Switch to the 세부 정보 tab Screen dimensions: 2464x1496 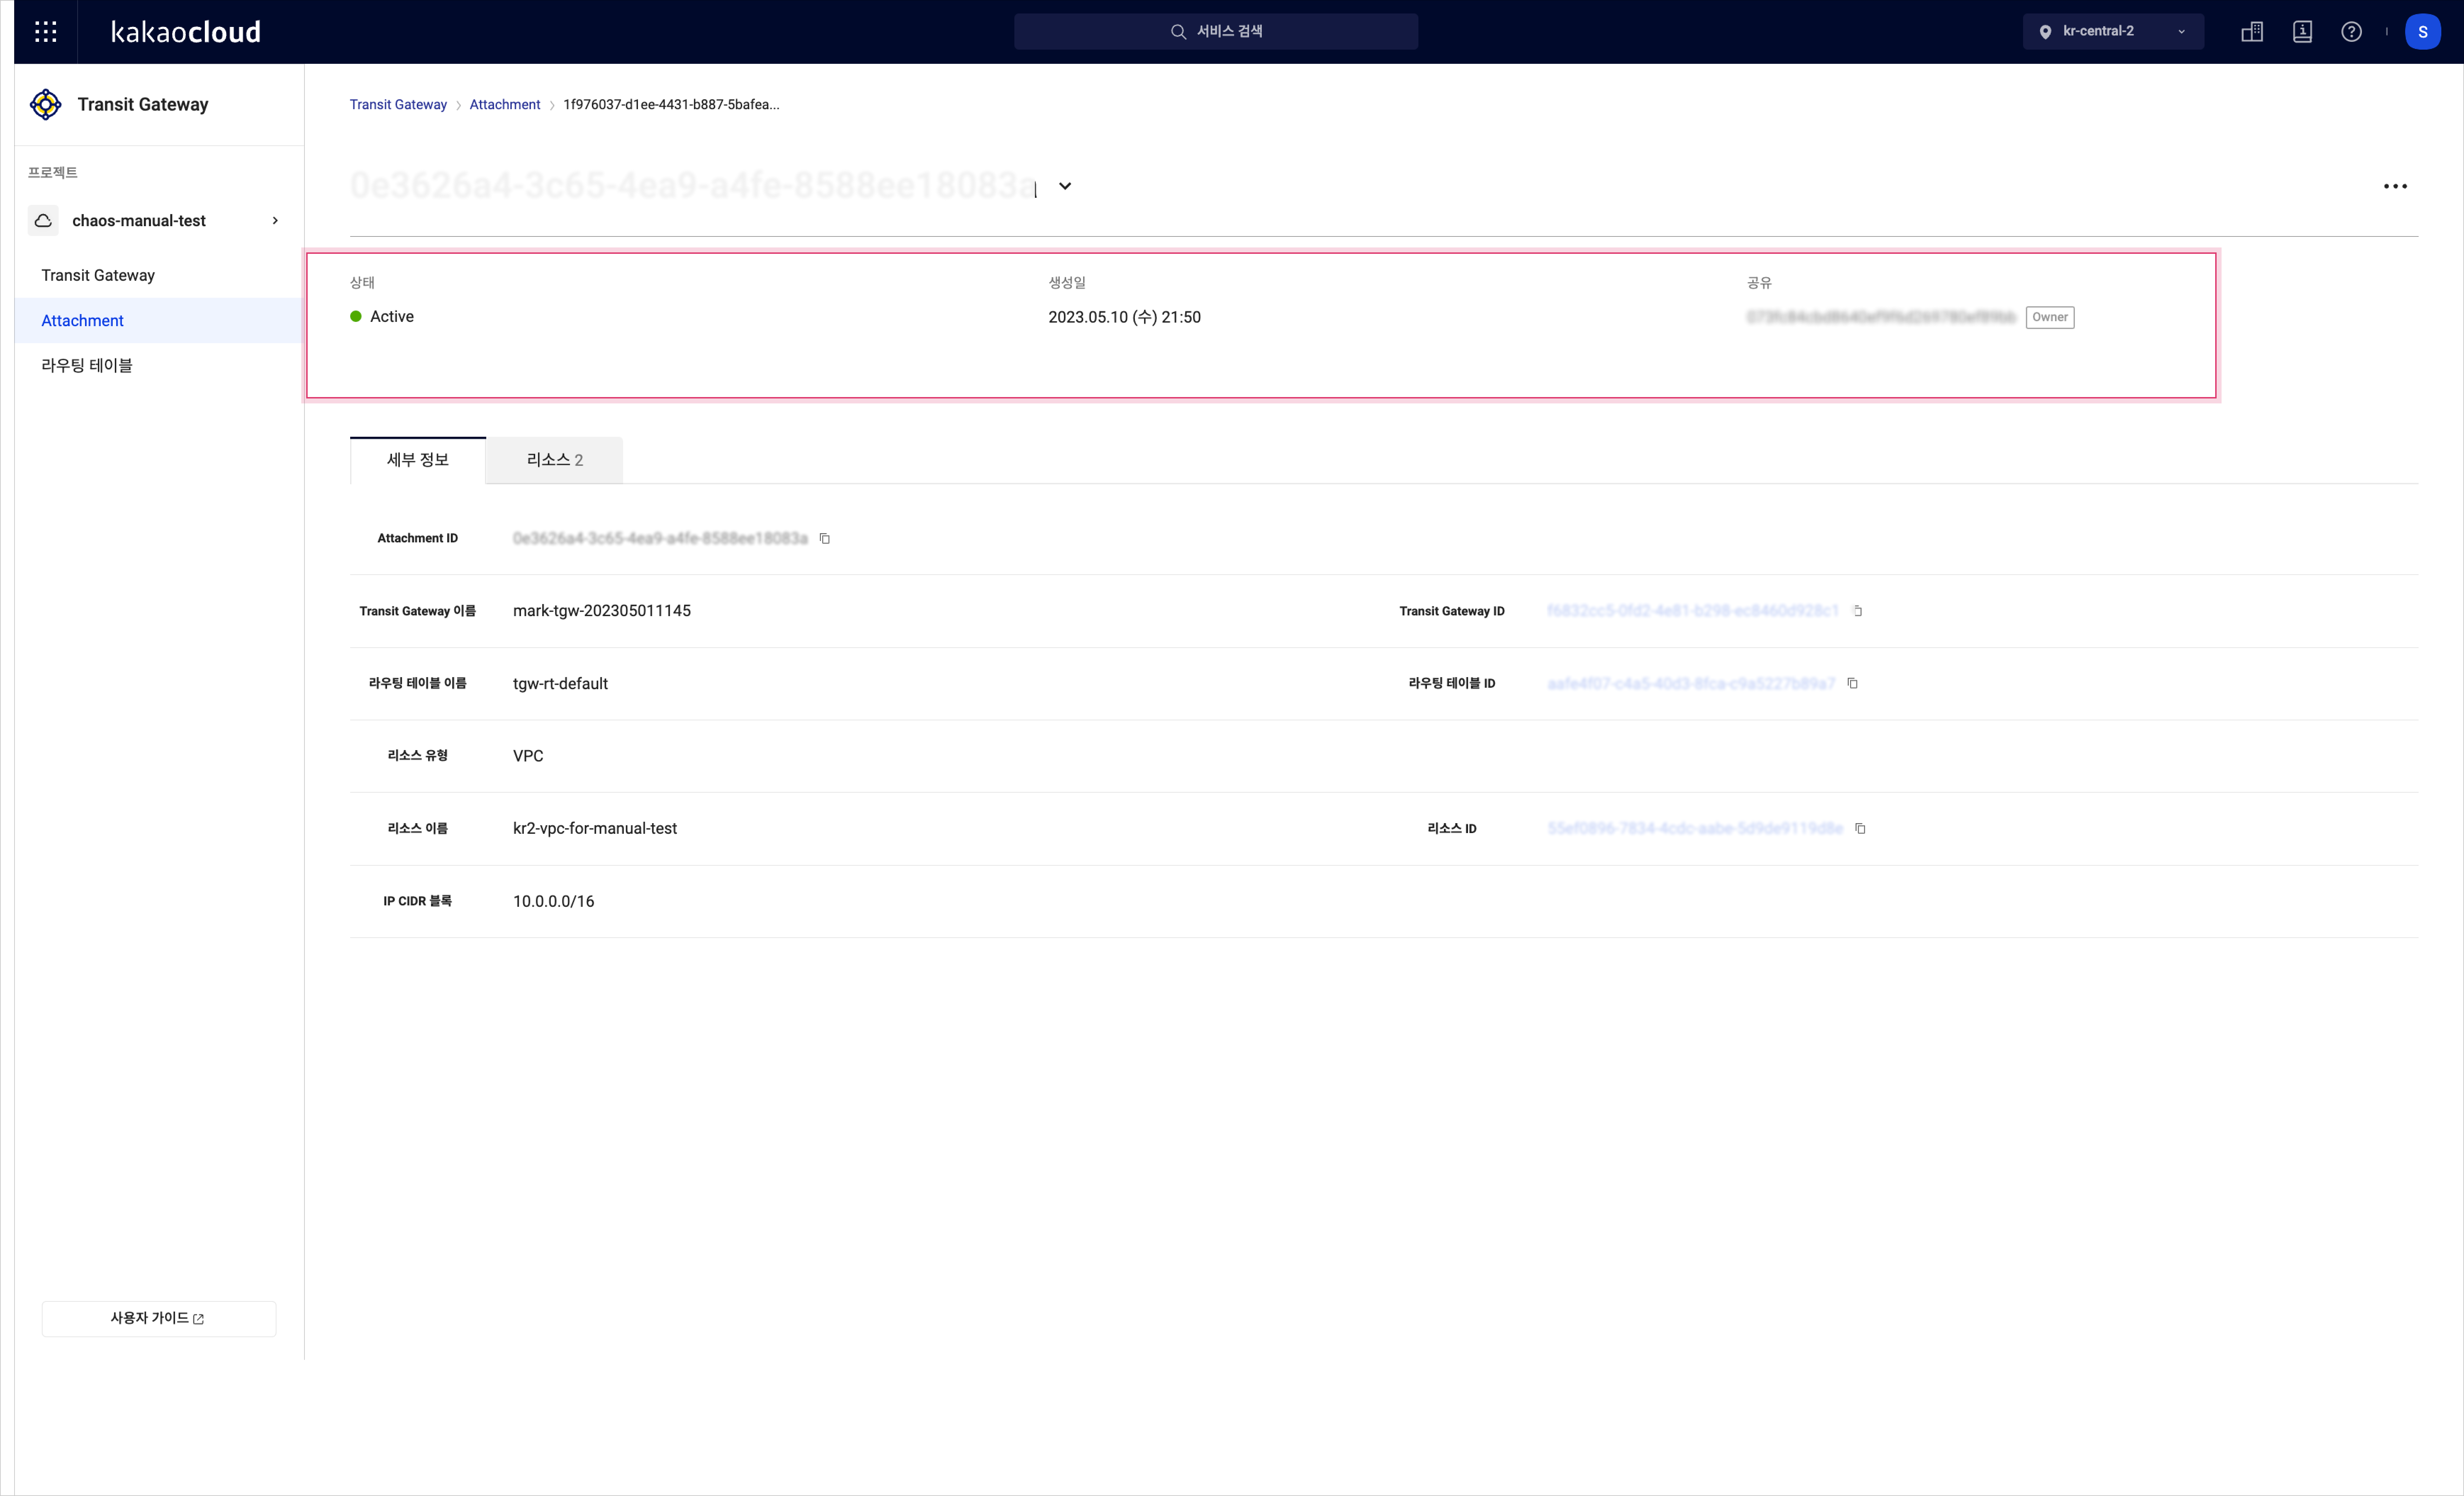[x=418, y=460]
